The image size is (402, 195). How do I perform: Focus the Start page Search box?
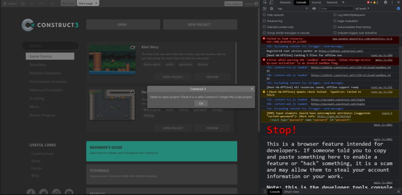[50, 46]
